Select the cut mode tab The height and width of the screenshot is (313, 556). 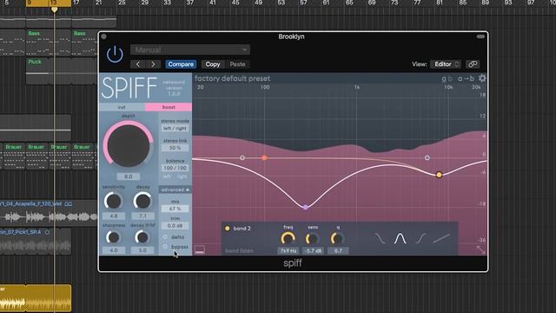click(x=122, y=107)
